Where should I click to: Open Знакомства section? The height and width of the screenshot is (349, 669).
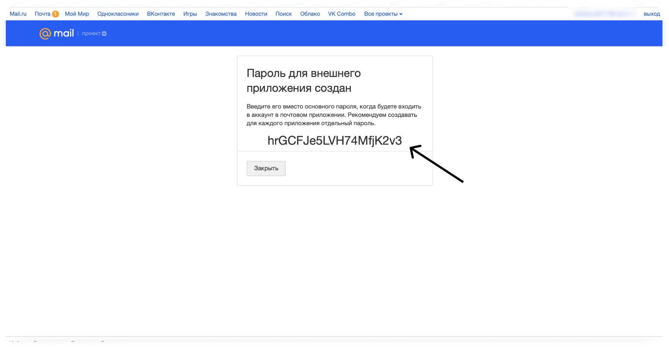(x=221, y=14)
